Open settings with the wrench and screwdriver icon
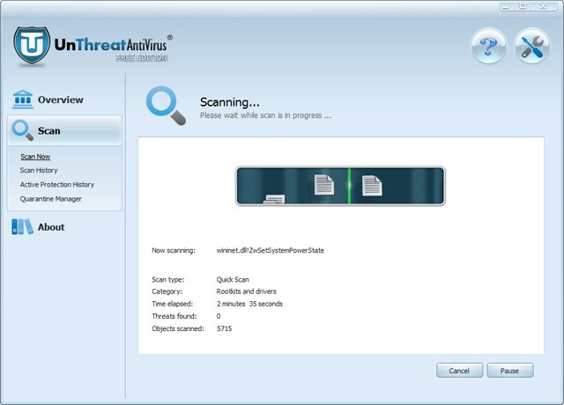564x405 pixels. (532, 47)
